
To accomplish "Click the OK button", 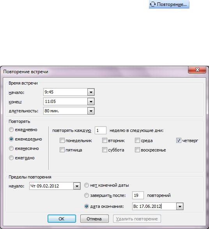I will click(x=62, y=219).
